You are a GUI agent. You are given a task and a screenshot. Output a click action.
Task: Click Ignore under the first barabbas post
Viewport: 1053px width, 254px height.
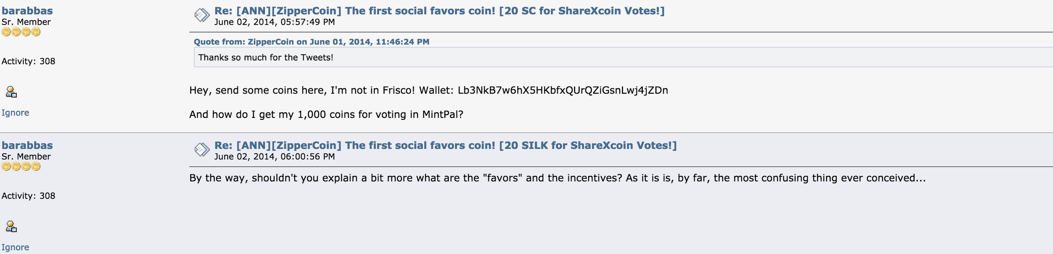point(15,113)
